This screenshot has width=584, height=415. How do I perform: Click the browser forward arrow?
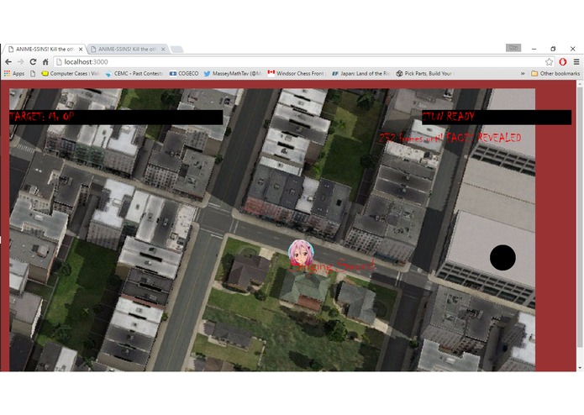20,62
